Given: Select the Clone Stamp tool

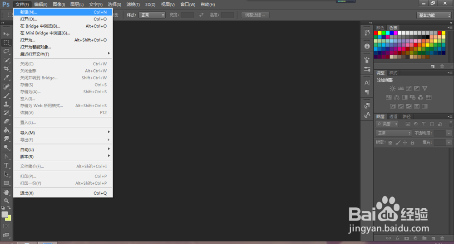Looking at the screenshot, I should coord(6,104).
